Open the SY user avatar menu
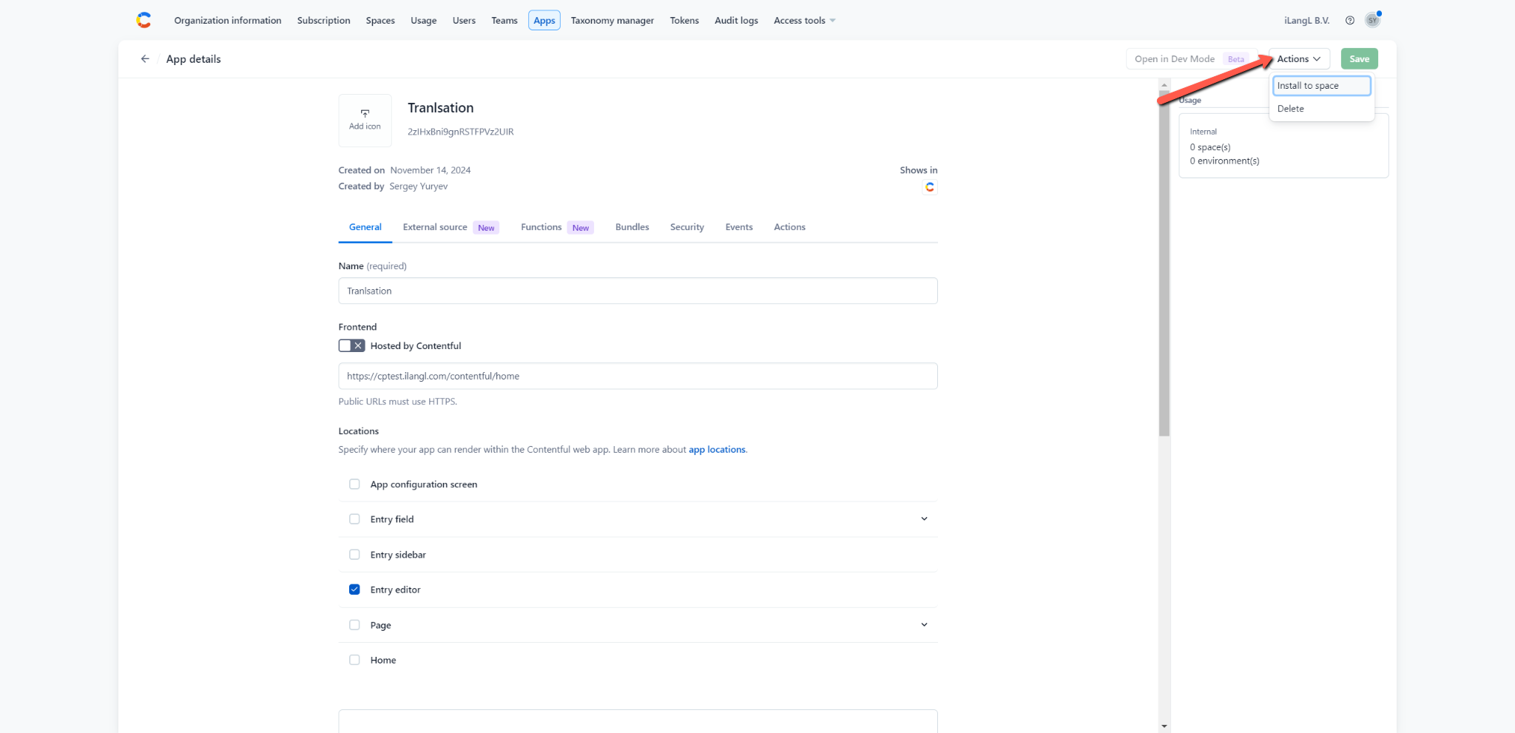1515x733 pixels. (x=1373, y=21)
